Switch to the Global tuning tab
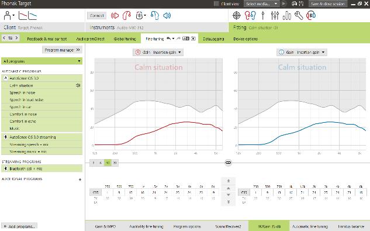 point(125,39)
